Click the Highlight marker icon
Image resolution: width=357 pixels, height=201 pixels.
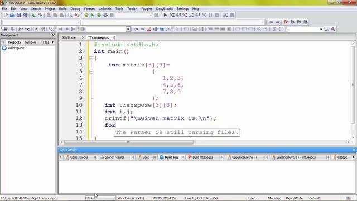point(149,29)
